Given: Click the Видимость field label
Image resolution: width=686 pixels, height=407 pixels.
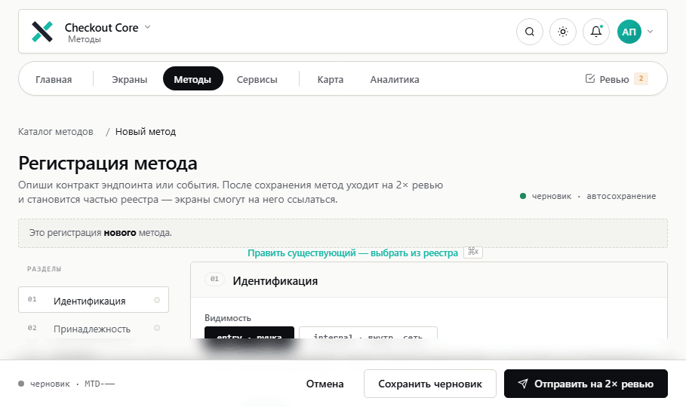Looking at the screenshot, I should tap(228, 318).
